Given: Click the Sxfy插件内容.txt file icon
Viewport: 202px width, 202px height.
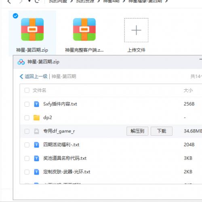Looking at the screenshot, I should (x=36, y=104).
